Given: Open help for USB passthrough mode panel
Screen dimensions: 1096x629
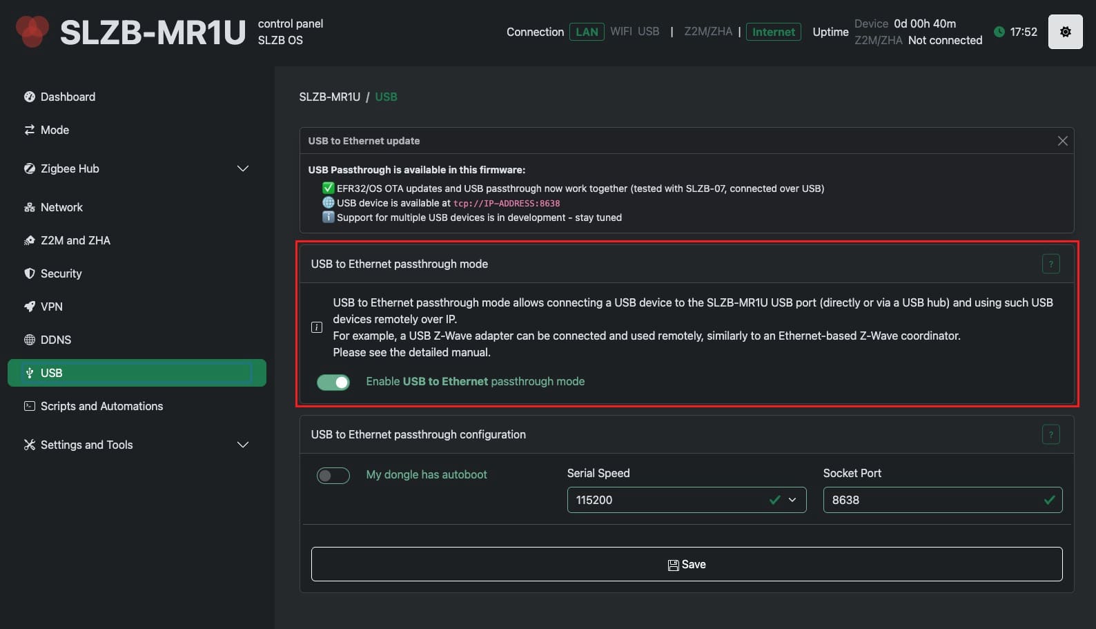Looking at the screenshot, I should (1050, 264).
